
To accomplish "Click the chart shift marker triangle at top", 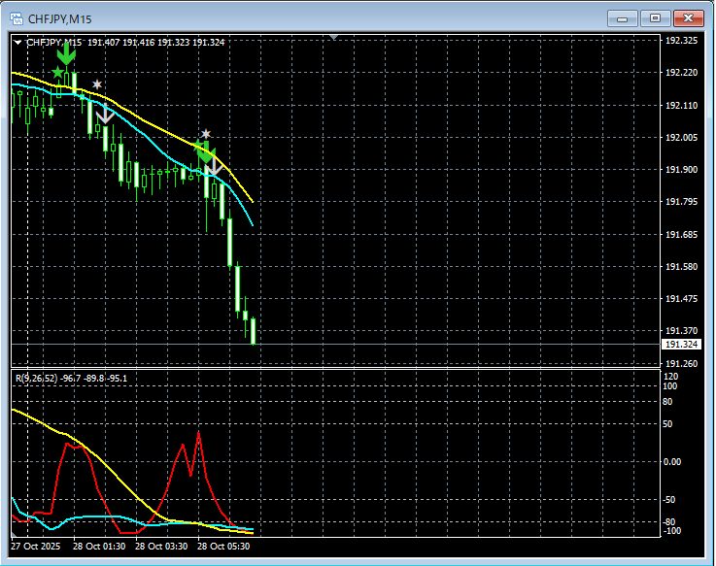I will click(334, 38).
